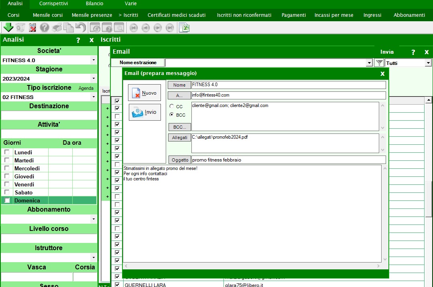Open the Societa' FITNESS 4.0 dropdown
Image resolution: width=433 pixels, height=287 pixels.
click(94, 60)
